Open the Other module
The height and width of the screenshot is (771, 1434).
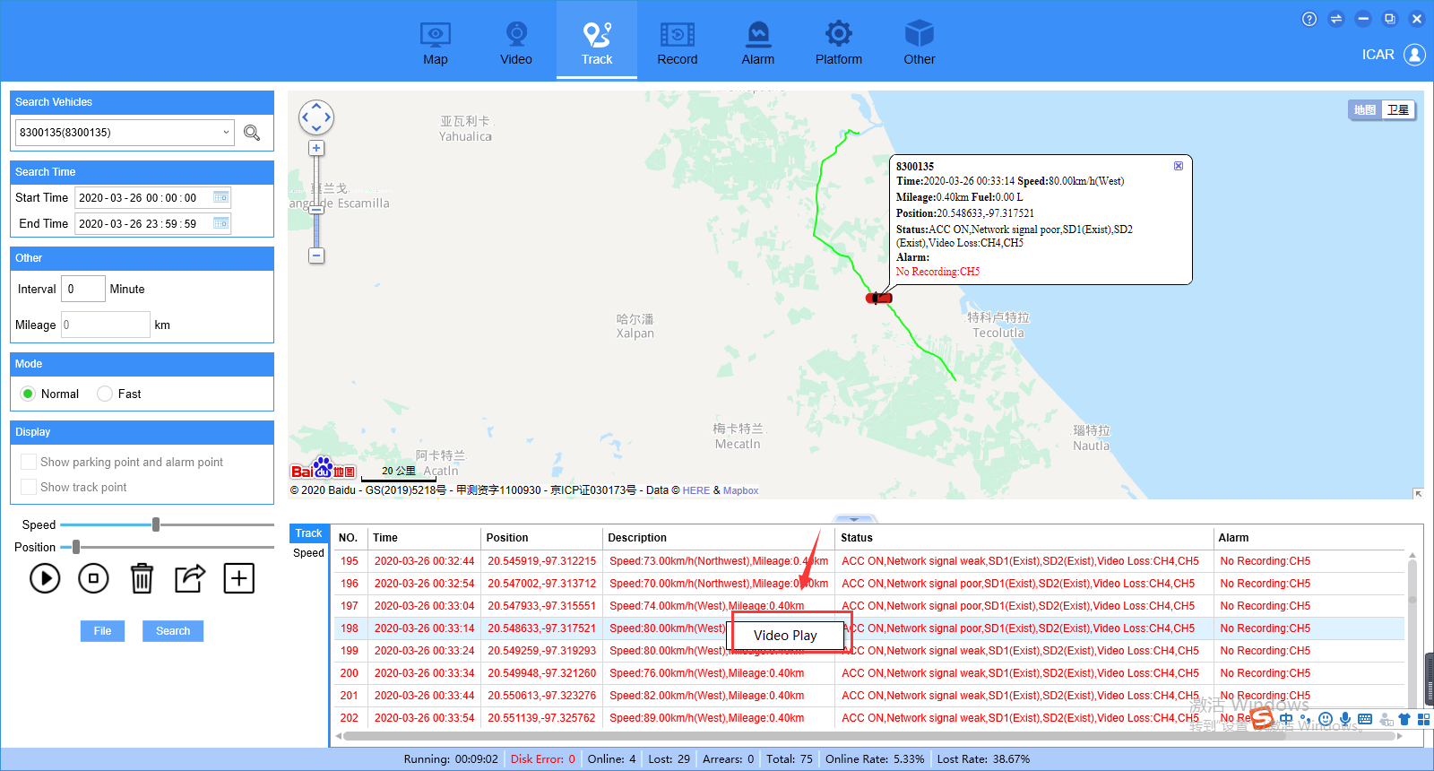click(920, 43)
